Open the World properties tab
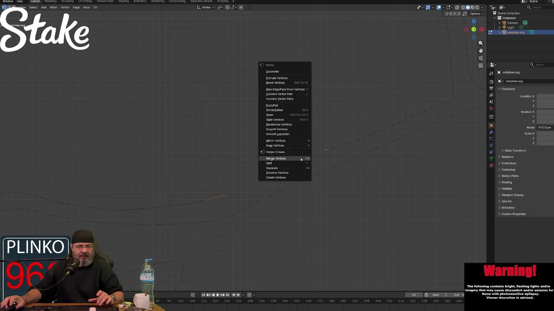 point(491,108)
